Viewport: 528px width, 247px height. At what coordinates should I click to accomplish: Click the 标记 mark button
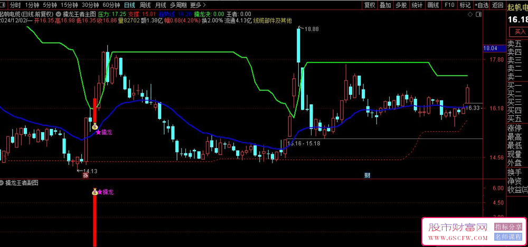(x=465, y=5)
